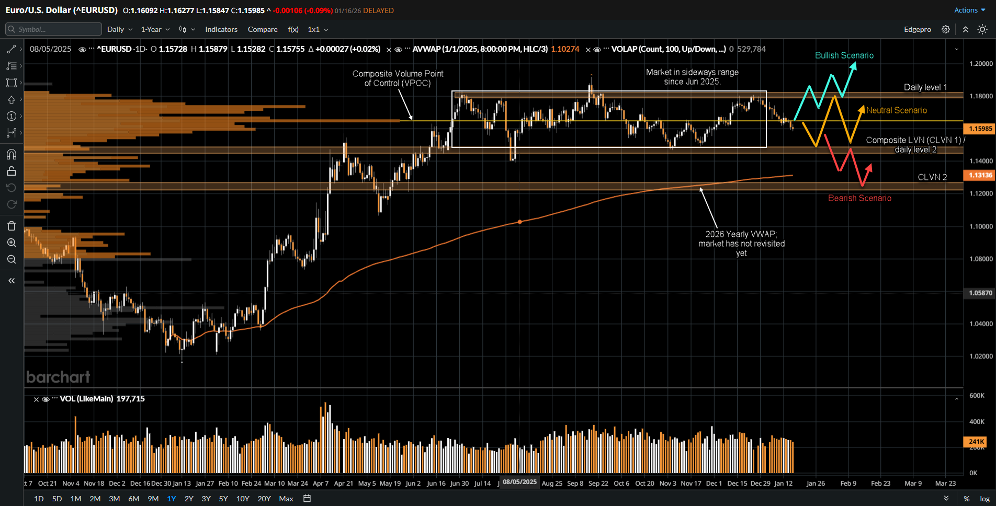Open the Daily timeframe dropdown
The image size is (996, 506).
119,29
